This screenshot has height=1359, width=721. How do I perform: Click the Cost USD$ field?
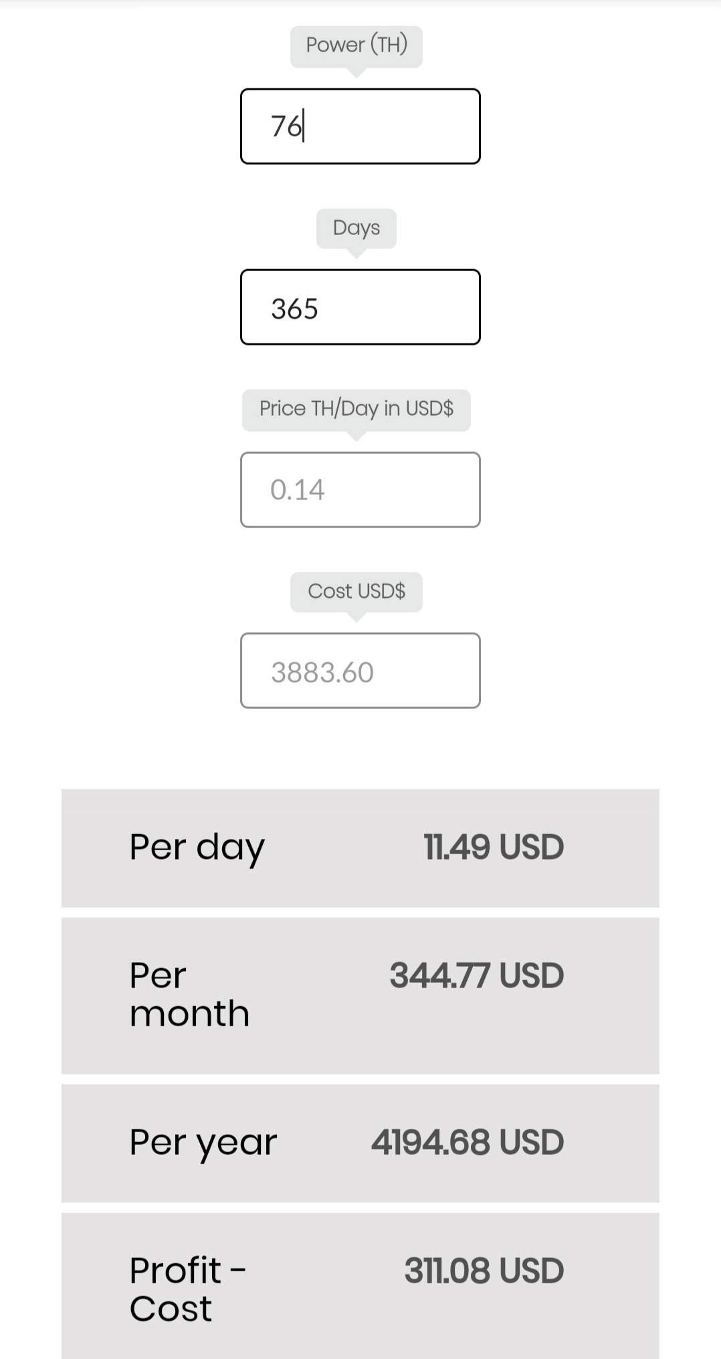360,671
